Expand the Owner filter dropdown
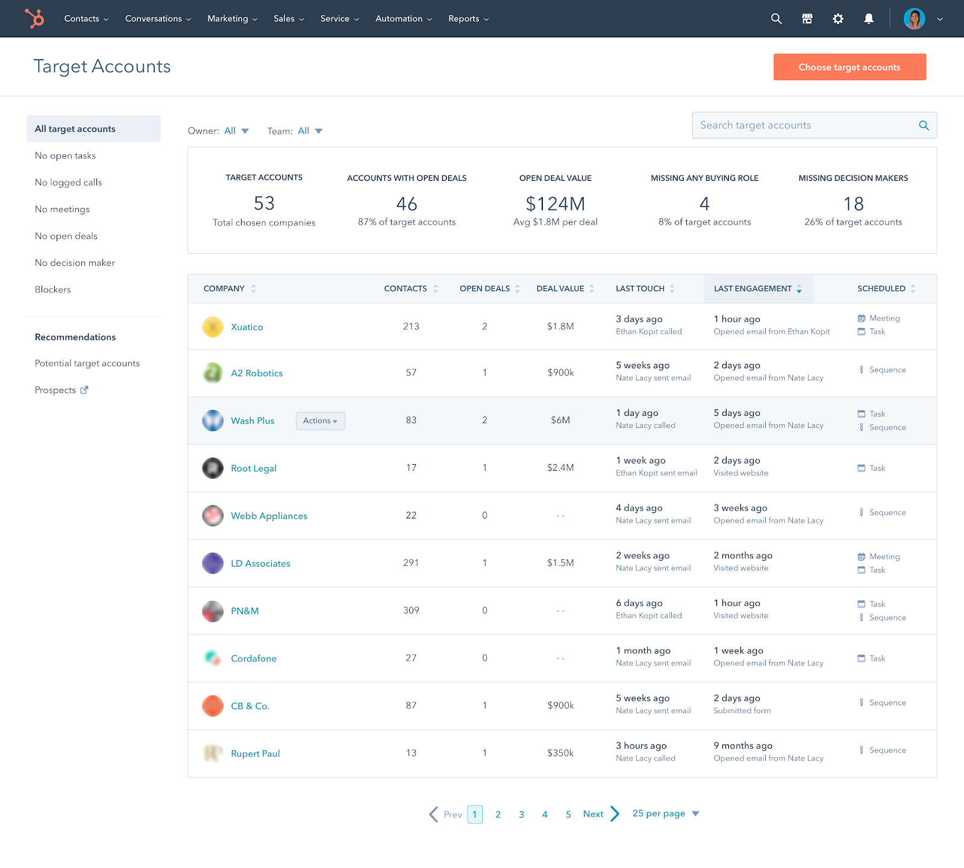The height and width of the screenshot is (868, 964). coord(236,131)
